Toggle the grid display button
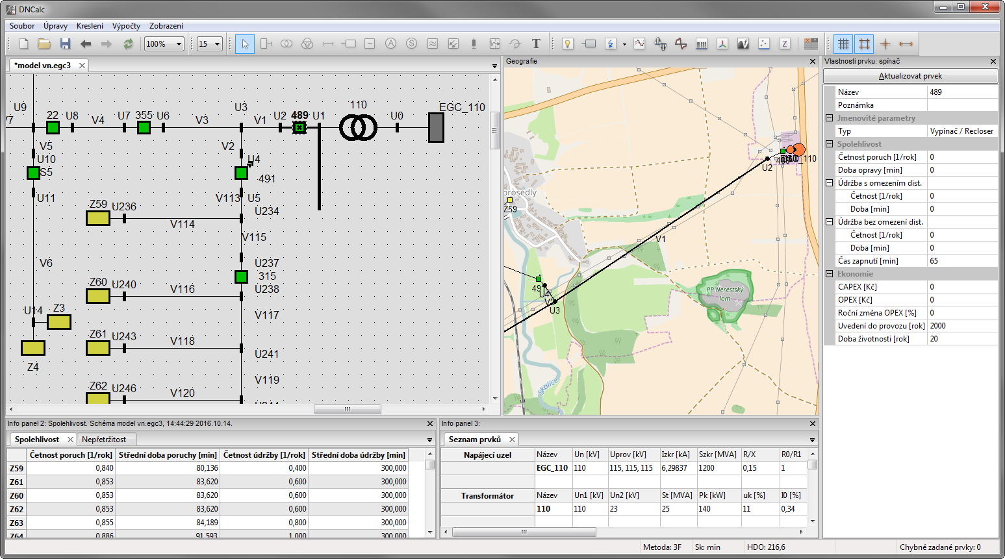Viewport: 1005px width, 559px height. click(843, 44)
